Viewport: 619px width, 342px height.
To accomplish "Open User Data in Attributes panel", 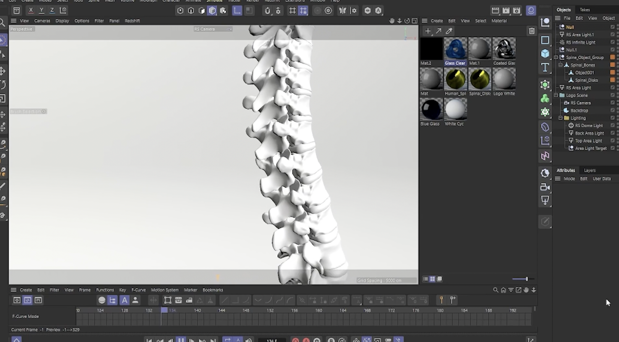I will [x=602, y=179].
